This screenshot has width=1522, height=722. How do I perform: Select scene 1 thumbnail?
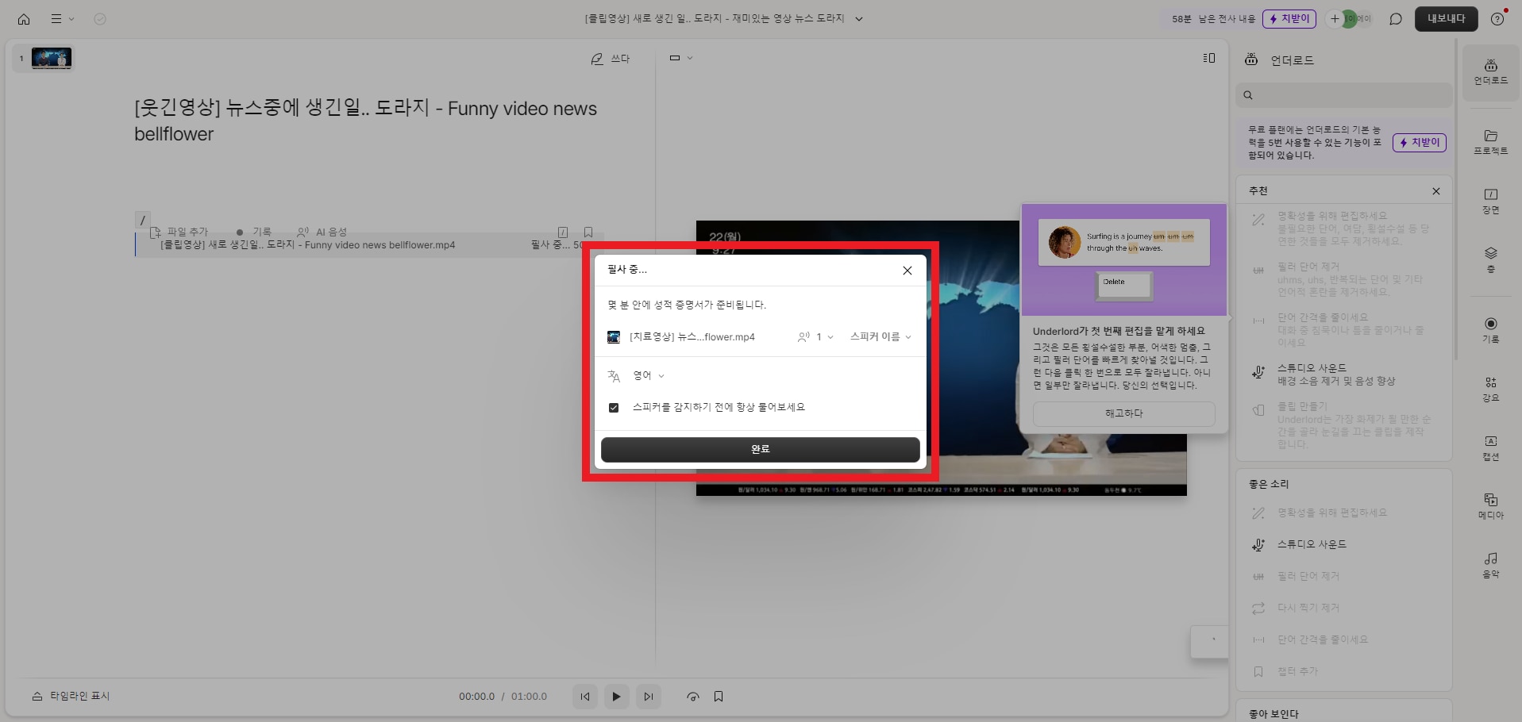point(52,58)
